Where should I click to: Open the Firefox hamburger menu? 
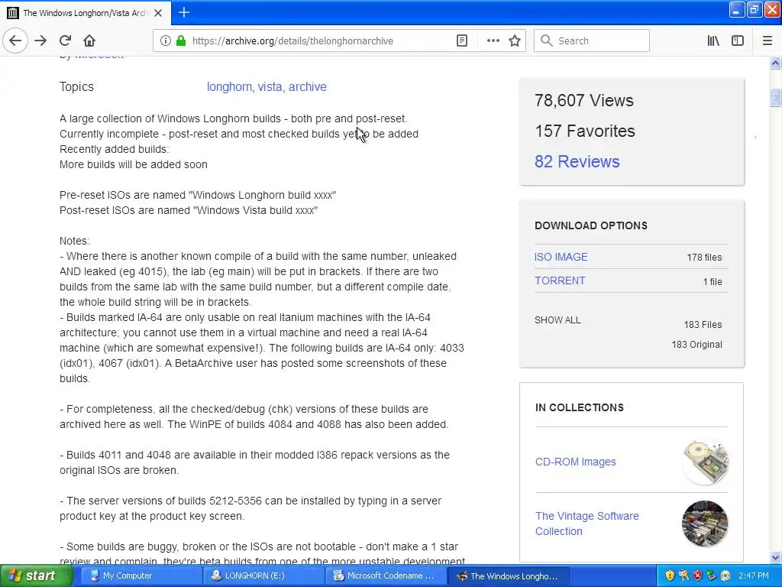767,41
